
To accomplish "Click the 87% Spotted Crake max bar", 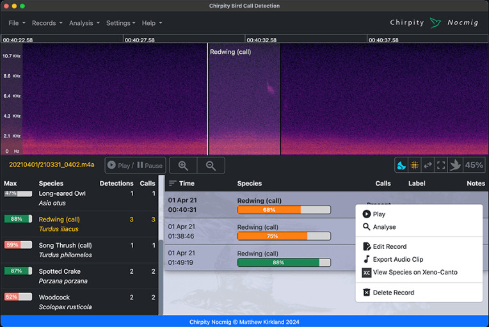I will [x=18, y=271].
